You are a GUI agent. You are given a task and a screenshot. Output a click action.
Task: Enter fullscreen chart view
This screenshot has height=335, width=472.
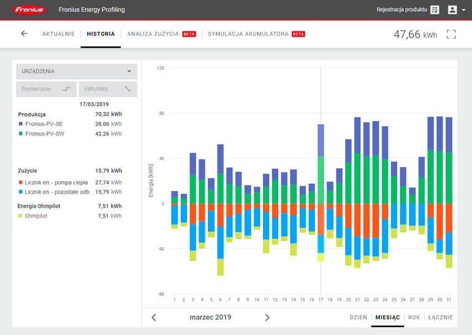tap(451, 34)
